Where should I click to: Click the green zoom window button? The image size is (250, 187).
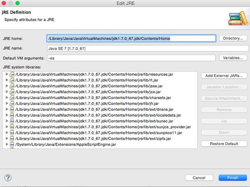(18, 3)
